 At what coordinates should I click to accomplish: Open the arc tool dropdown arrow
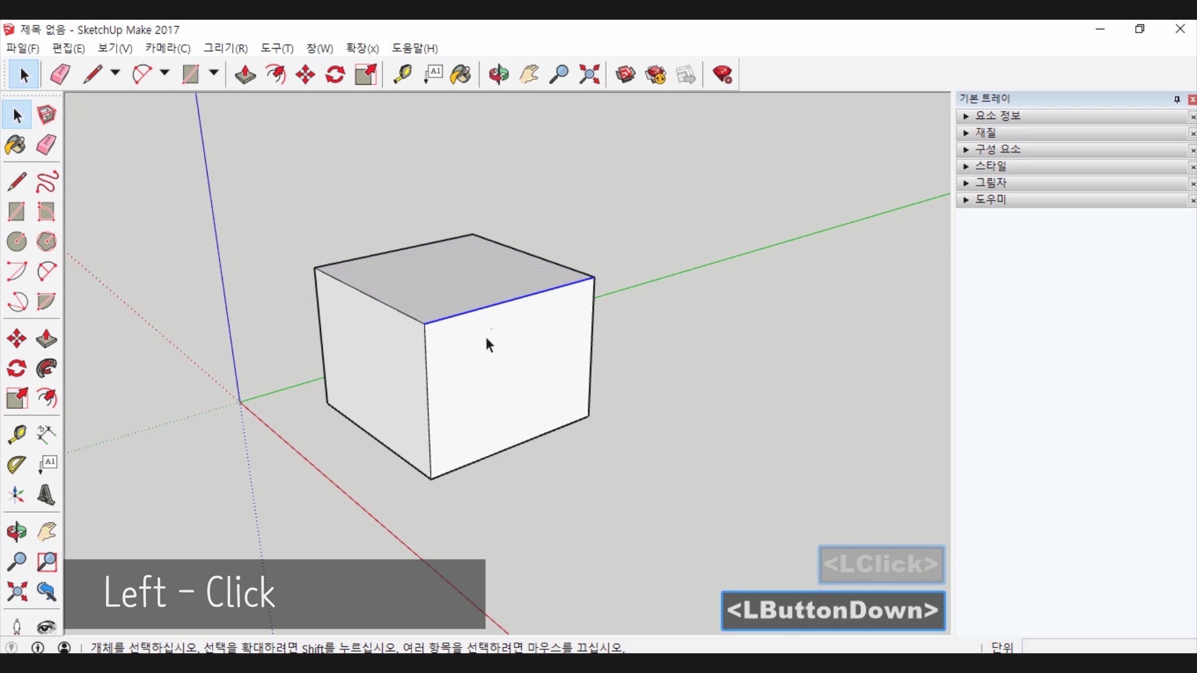click(165, 73)
